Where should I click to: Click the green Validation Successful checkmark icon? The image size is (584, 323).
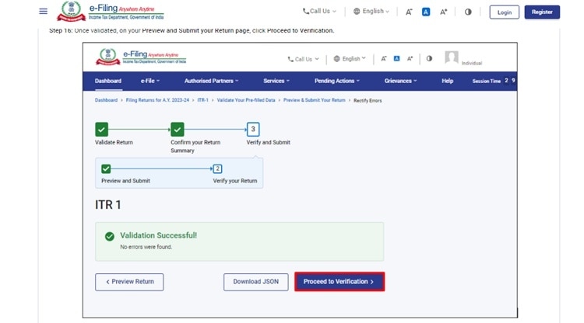pos(110,236)
